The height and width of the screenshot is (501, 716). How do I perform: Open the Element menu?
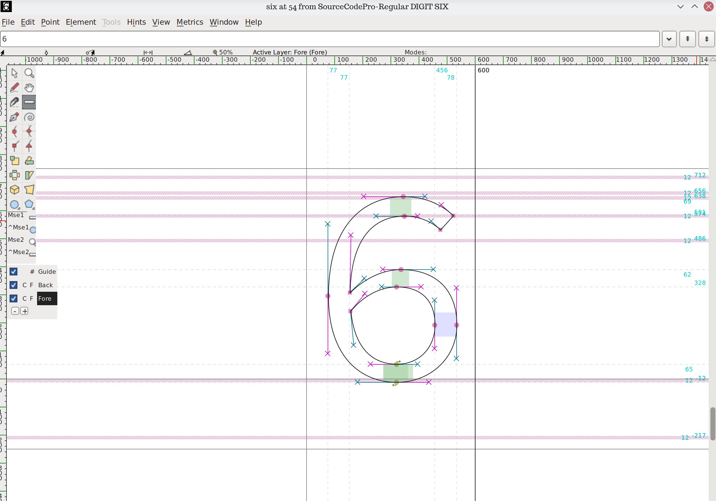81,22
